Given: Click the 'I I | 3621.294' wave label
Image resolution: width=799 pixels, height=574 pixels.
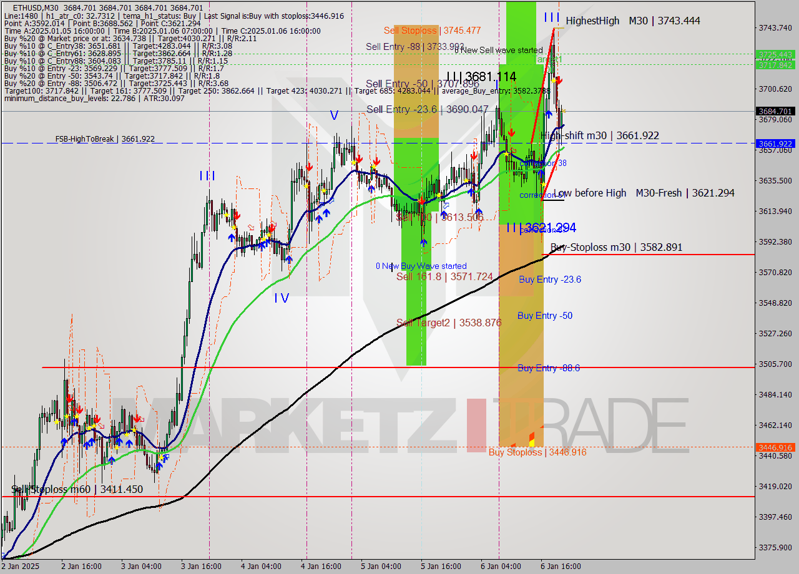Looking at the screenshot, I should tap(541, 228).
